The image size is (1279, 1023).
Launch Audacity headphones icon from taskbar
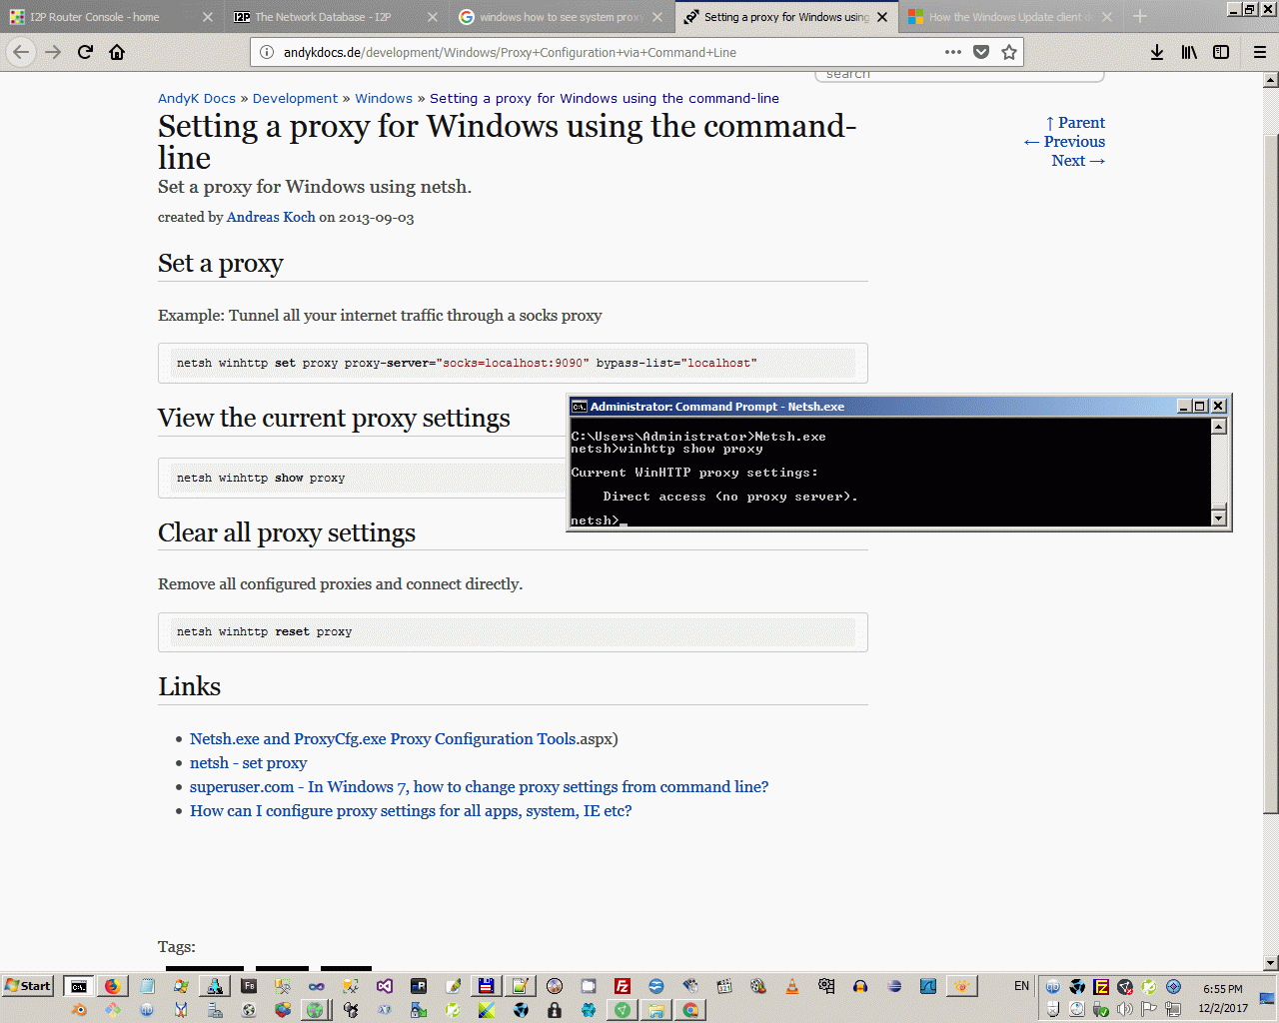coord(860,986)
